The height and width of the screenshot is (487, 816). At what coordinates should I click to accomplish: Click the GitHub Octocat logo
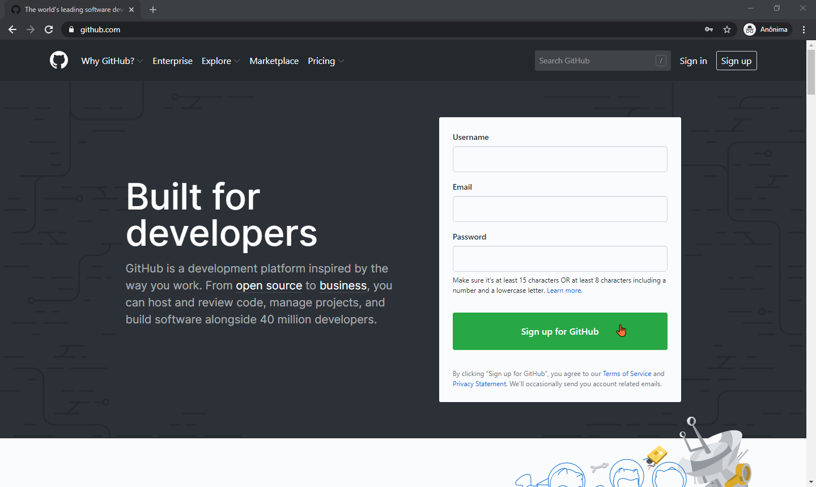[x=59, y=60]
